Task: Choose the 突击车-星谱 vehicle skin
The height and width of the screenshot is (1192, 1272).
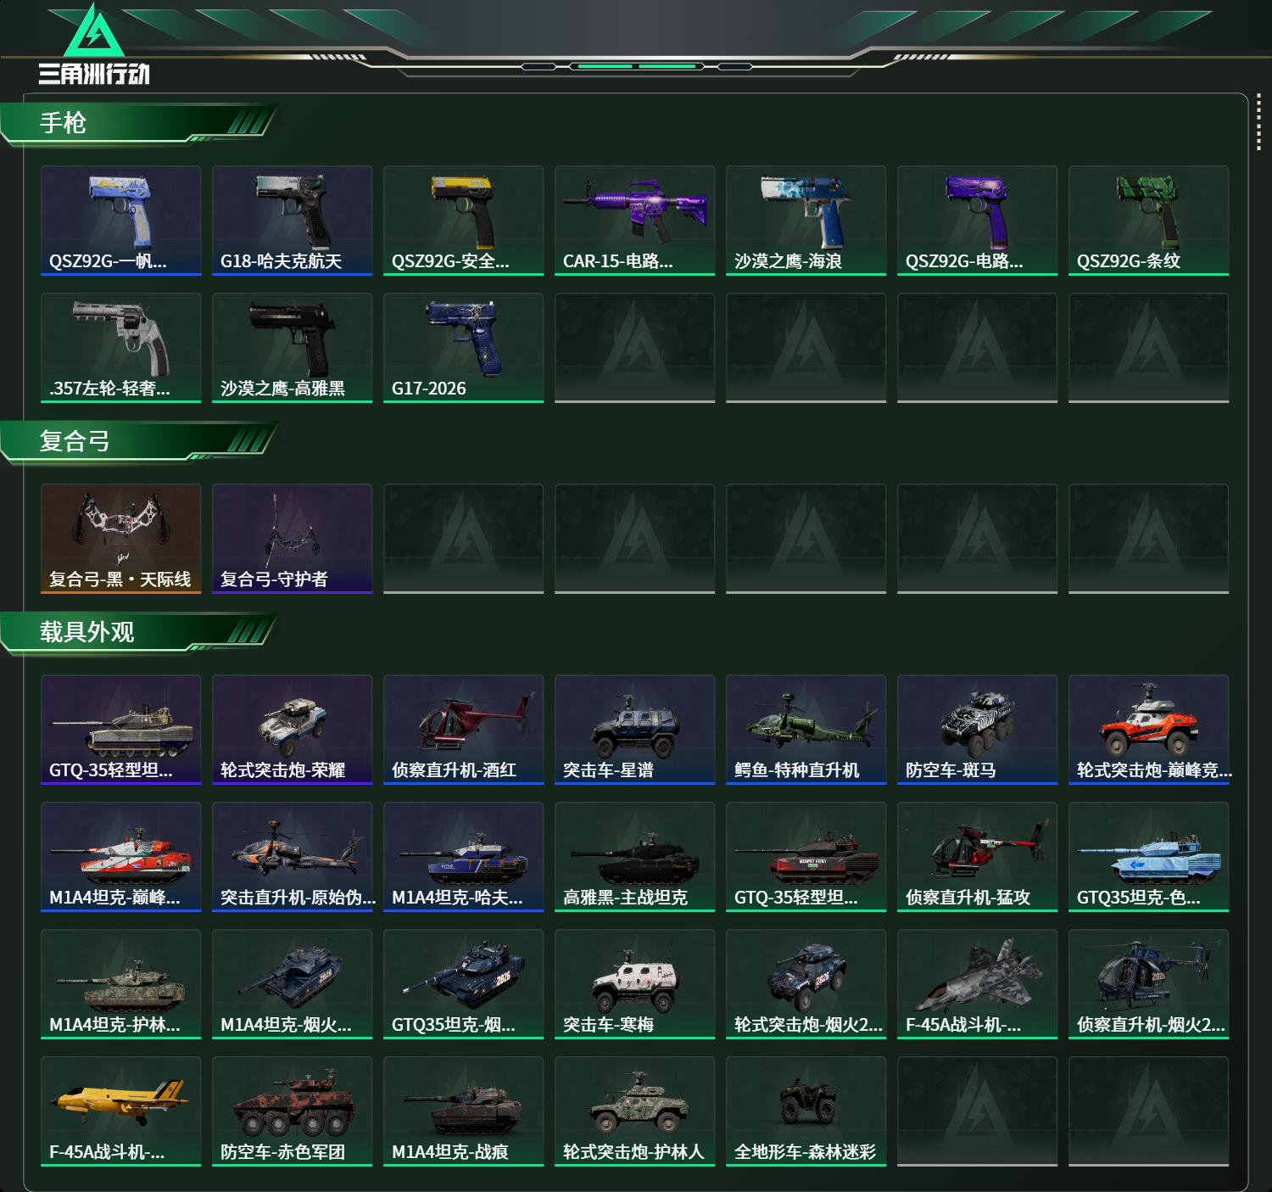Action: [x=634, y=730]
